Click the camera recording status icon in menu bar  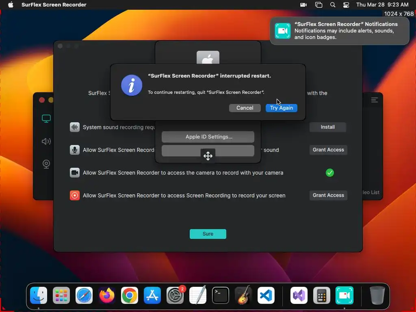pos(303,5)
